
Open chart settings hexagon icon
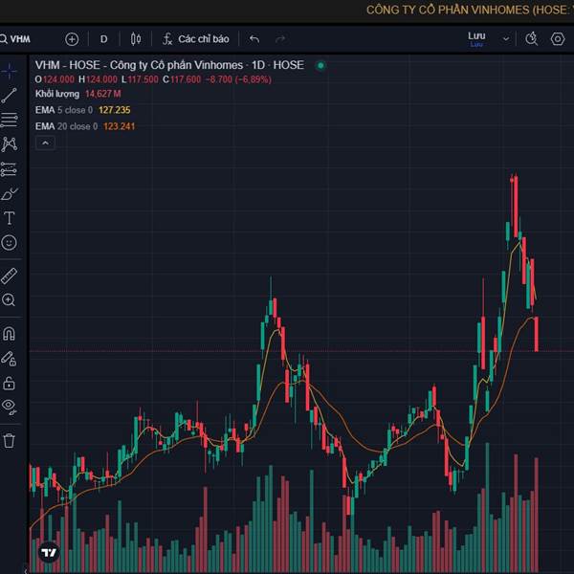pyautogui.click(x=558, y=39)
